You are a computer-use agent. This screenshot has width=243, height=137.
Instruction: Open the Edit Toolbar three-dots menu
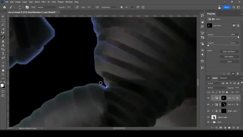point(3,78)
